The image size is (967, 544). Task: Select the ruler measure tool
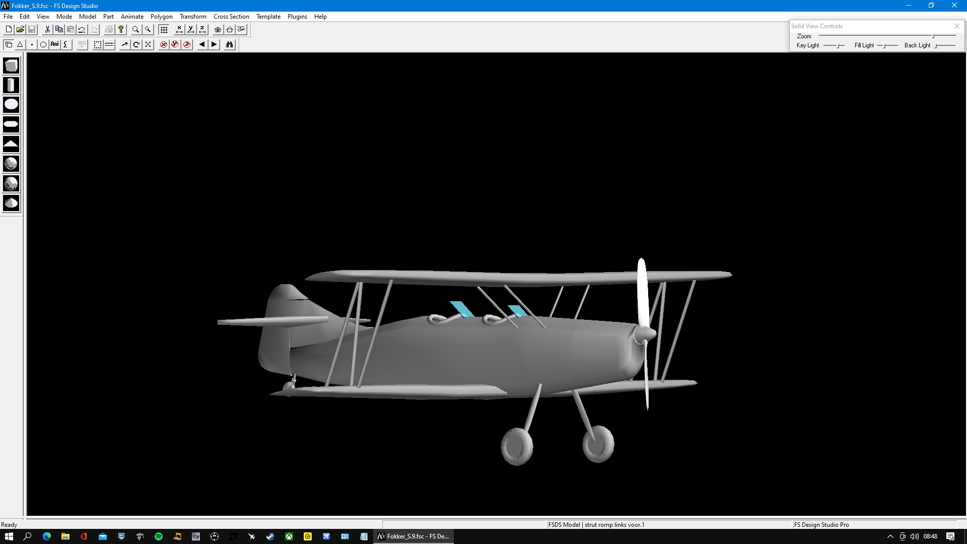tap(109, 45)
